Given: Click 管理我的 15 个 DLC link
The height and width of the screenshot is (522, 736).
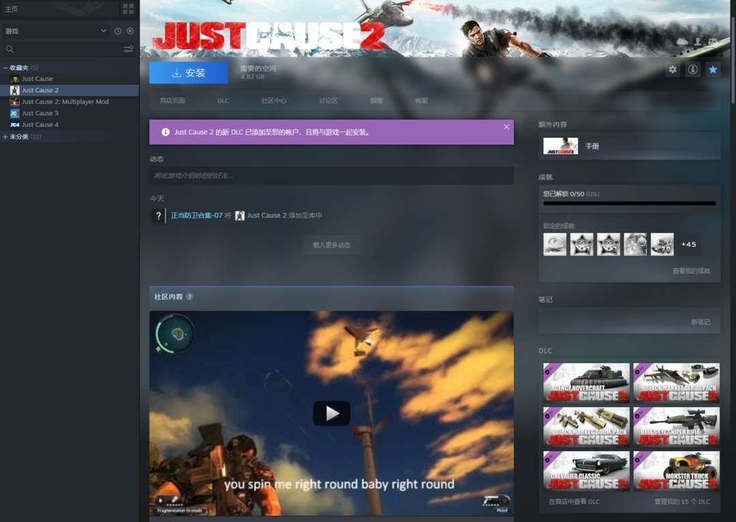Looking at the screenshot, I should (682, 502).
